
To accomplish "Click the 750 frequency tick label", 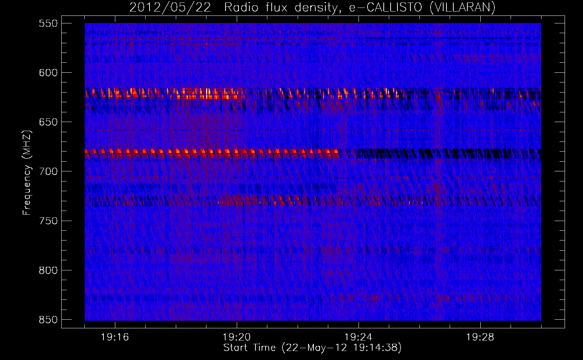I will coord(48,221).
